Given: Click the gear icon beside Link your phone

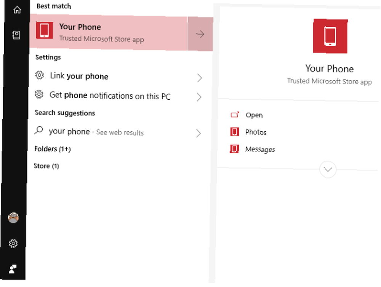Looking at the screenshot, I should pyautogui.click(x=40, y=75).
